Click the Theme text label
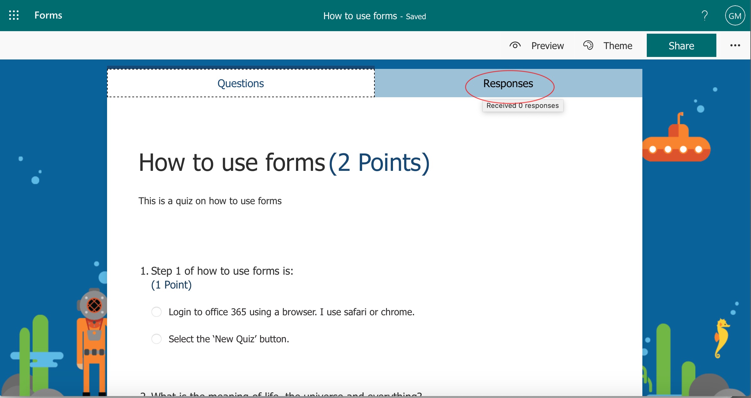751x398 pixels. tap(617, 46)
